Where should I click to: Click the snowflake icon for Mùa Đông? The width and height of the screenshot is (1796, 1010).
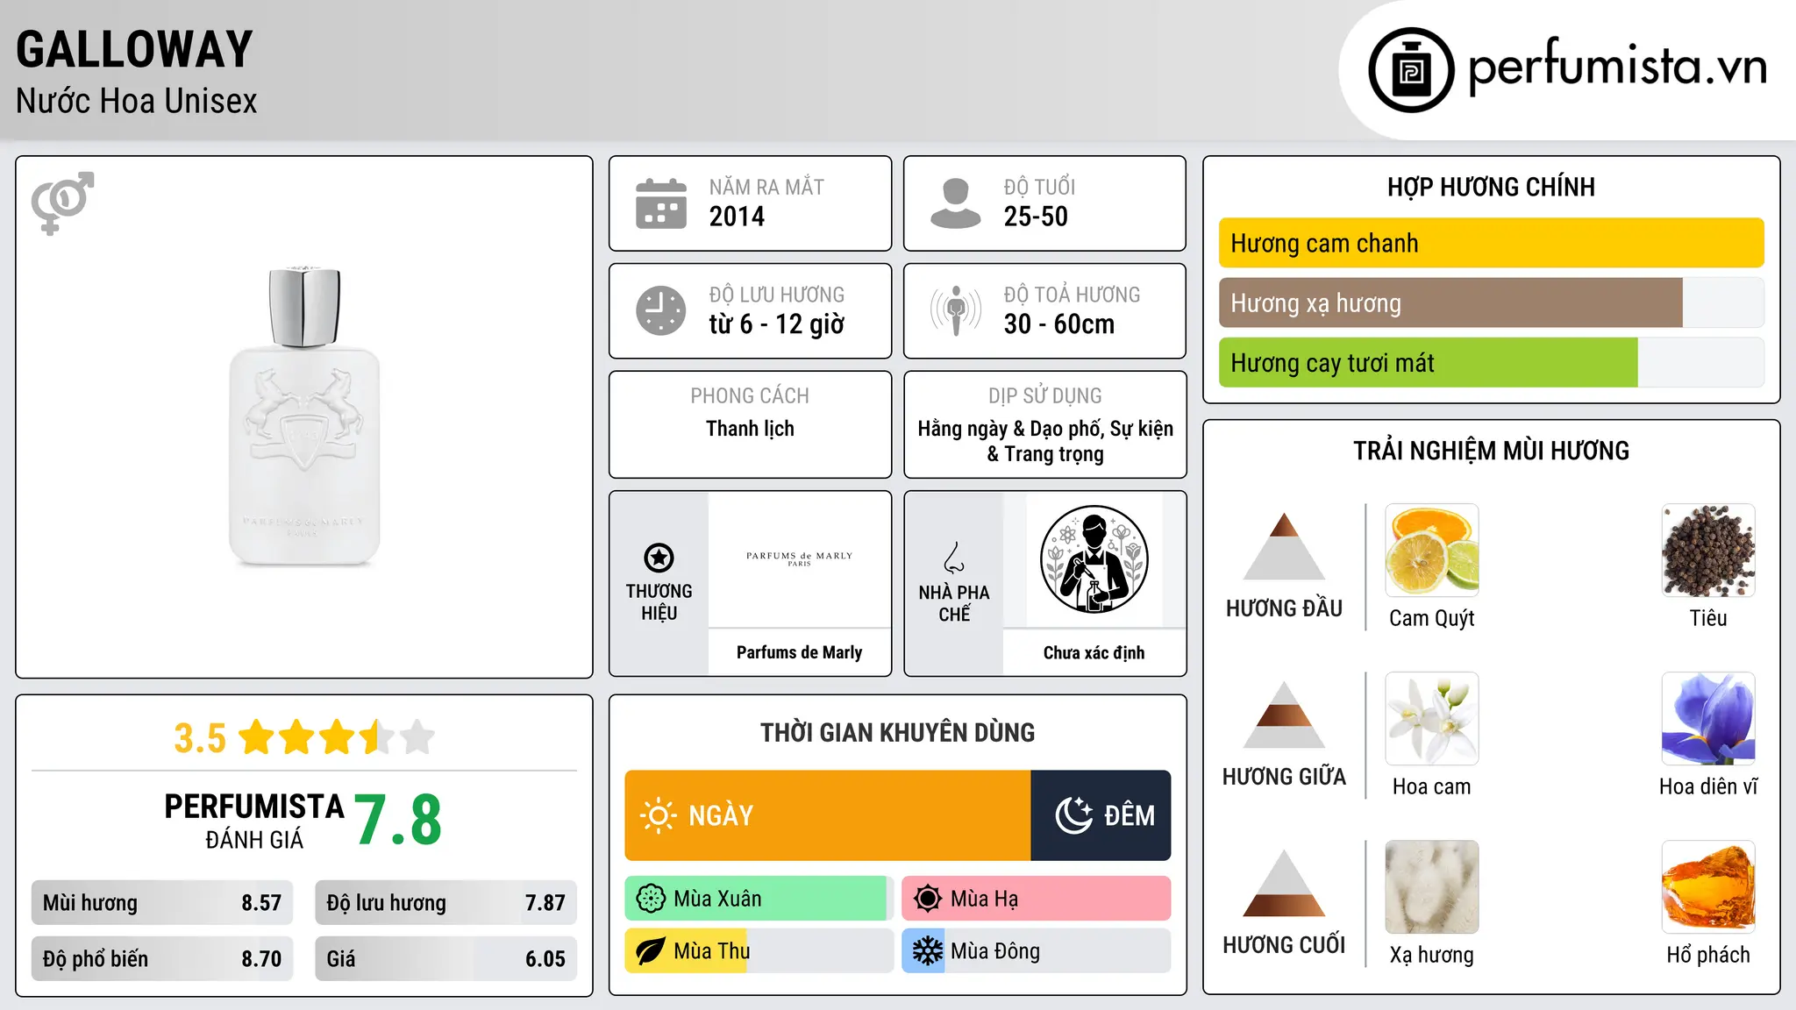tap(928, 951)
